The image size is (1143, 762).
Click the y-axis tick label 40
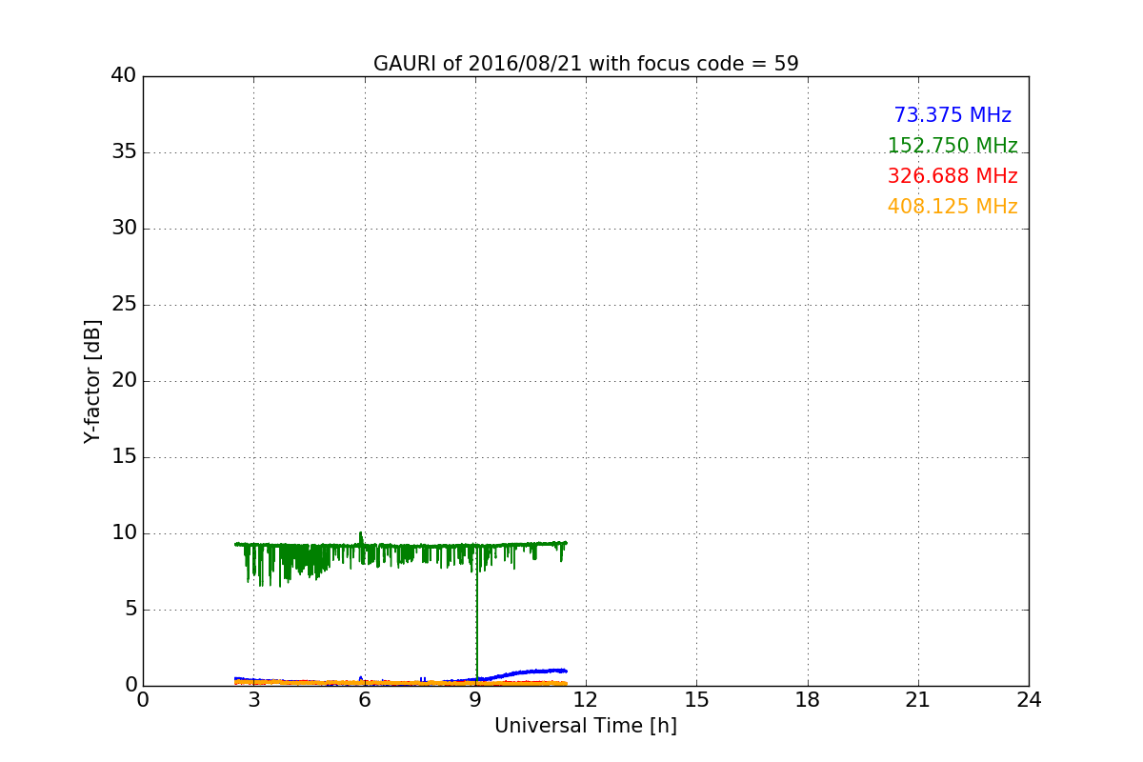(x=124, y=76)
